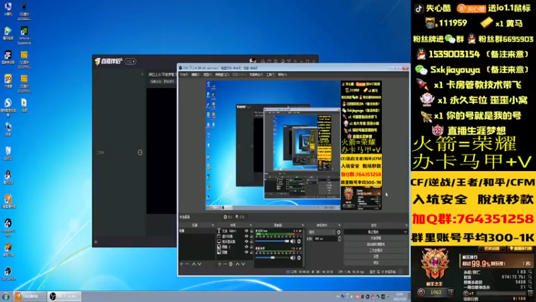Click the Exit button in Controls dock
The height and width of the screenshot is (302, 536).
point(376,262)
